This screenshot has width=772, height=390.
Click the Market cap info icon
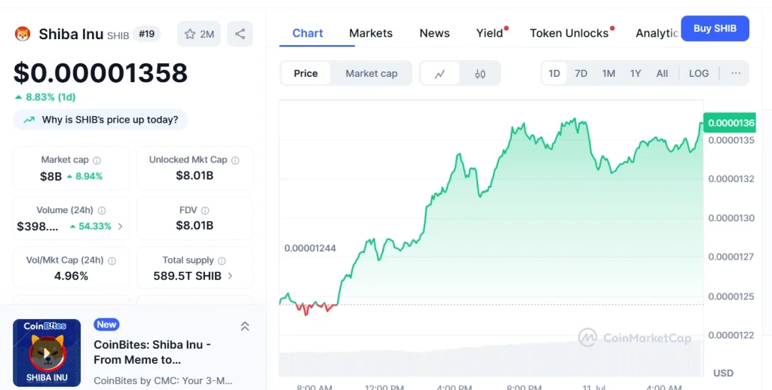pyautogui.click(x=96, y=160)
